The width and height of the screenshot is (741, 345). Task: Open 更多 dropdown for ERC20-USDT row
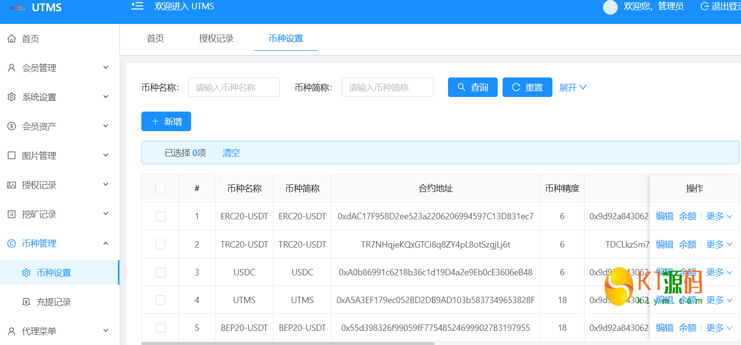pyautogui.click(x=720, y=216)
